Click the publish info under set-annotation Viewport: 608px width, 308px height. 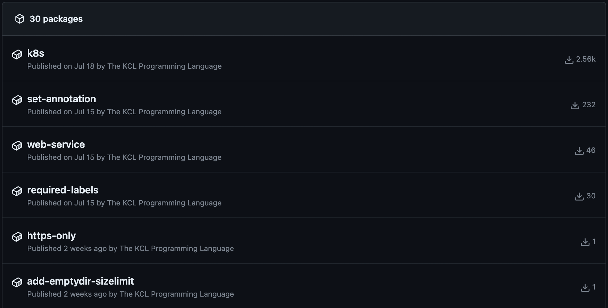125,112
